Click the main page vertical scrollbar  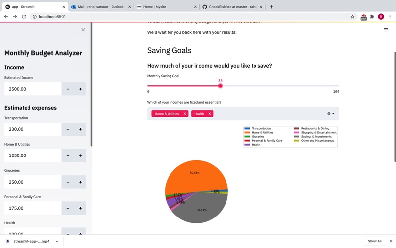[395, 106]
